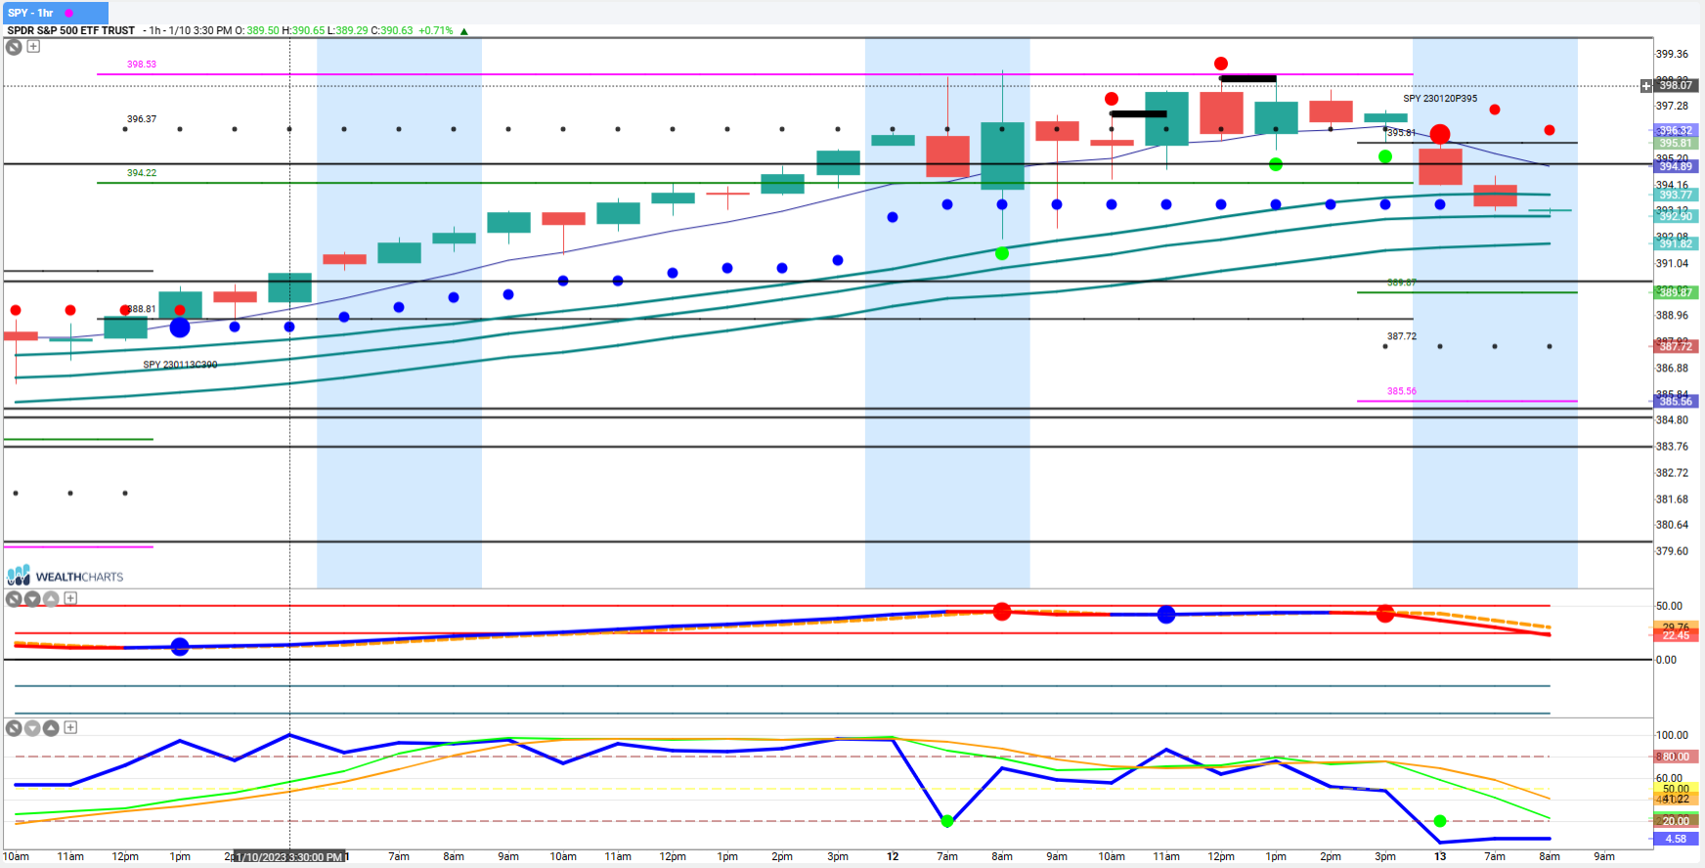
Task: Click the 392.90 teal axis tag
Action: (x=1676, y=216)
